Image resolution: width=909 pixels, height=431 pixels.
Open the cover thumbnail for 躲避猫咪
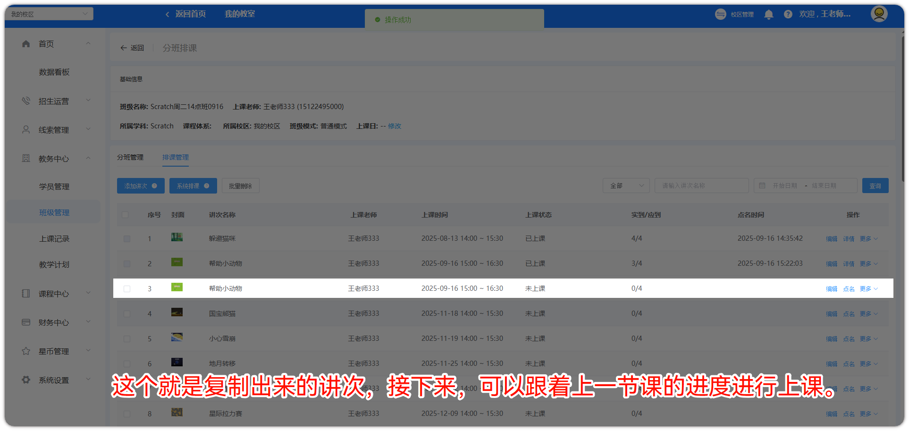(x=177, y=237)
